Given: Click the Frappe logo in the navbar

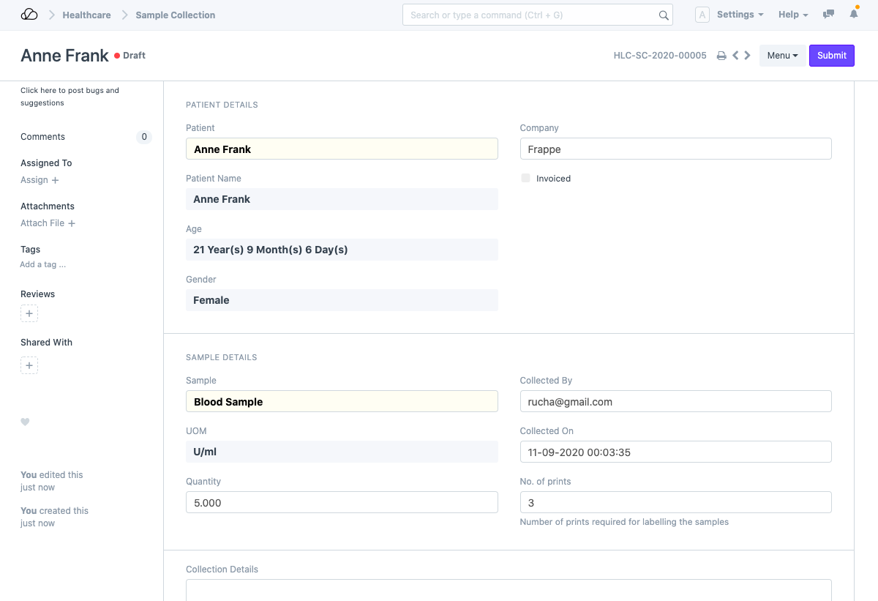Looking at the screenshot, I should 29,12.
